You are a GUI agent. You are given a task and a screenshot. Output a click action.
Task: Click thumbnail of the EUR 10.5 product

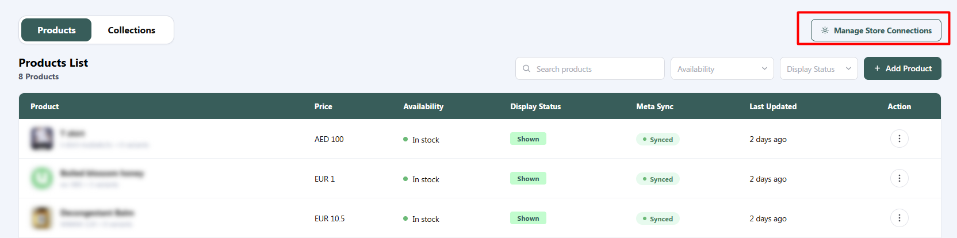tap(42, 218)
